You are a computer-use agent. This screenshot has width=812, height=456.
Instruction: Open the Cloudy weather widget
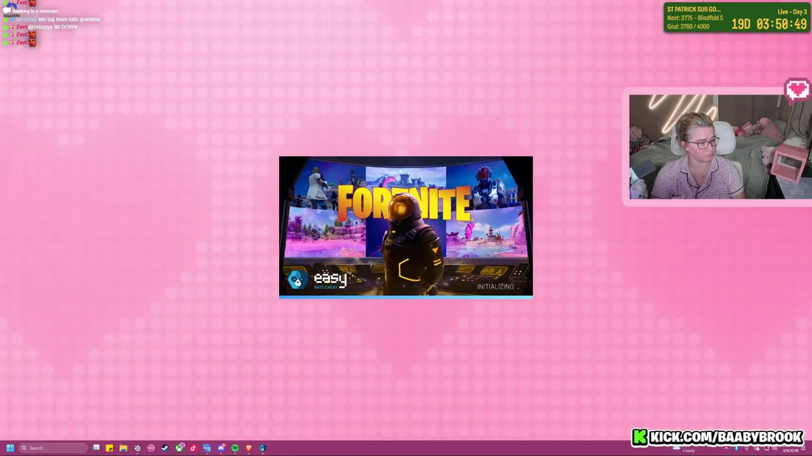point(684,449)
